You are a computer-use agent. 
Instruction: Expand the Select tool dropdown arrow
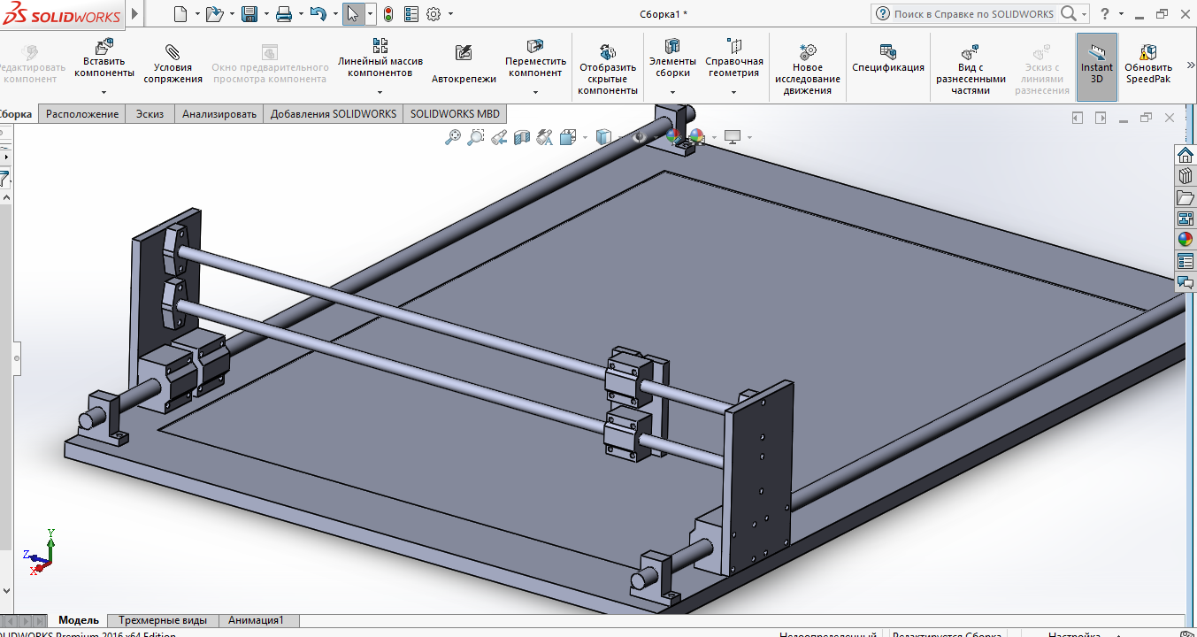371,14
